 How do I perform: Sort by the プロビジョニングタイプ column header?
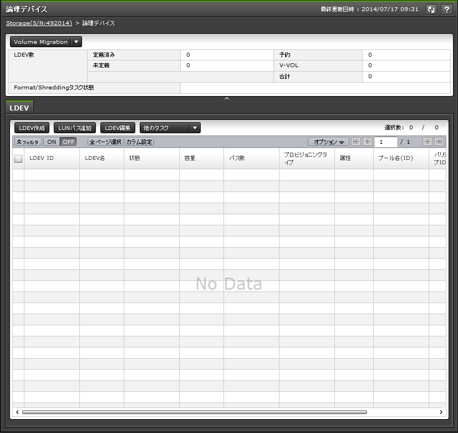click(307, 158)
